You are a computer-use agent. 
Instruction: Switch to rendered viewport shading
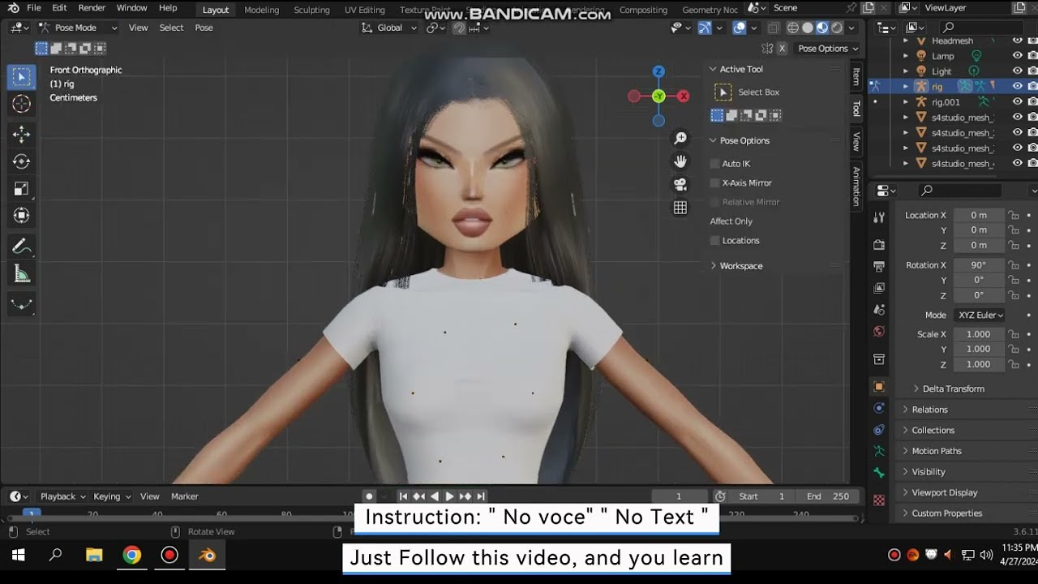[x=837, y=28]
